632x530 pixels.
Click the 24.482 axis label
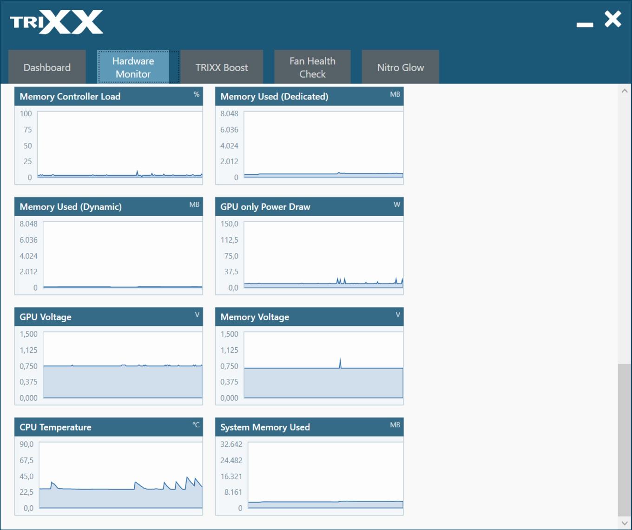coord(231,460)
